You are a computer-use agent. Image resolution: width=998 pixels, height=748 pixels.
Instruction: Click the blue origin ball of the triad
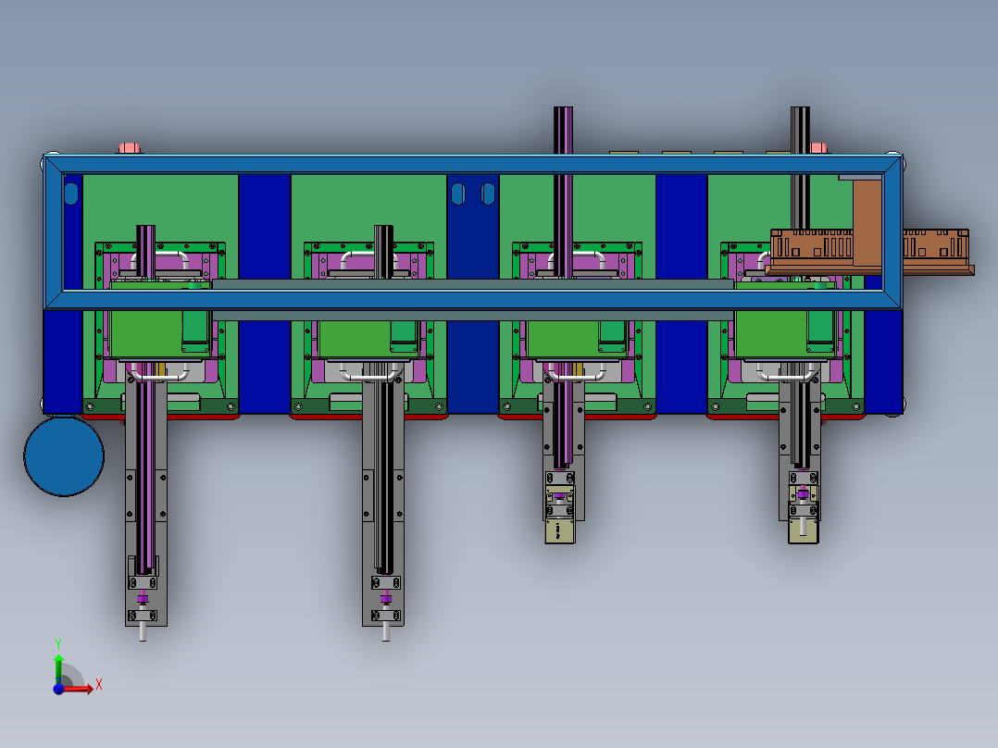click(58, 688)
